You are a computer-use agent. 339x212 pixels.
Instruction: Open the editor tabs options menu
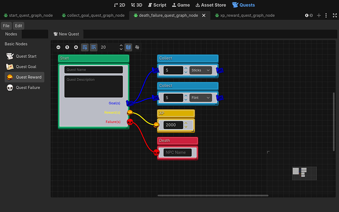point(326,15)
